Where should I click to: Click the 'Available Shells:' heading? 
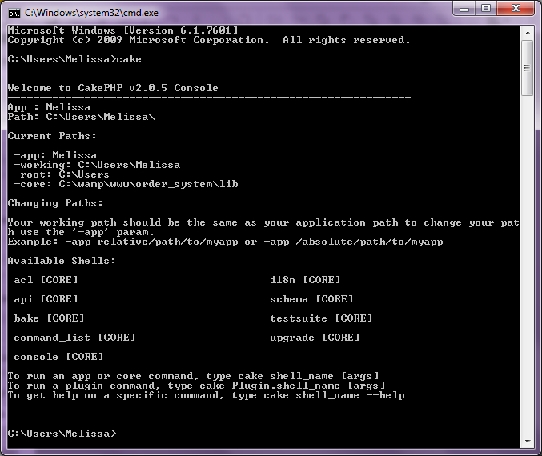(62, 261)
